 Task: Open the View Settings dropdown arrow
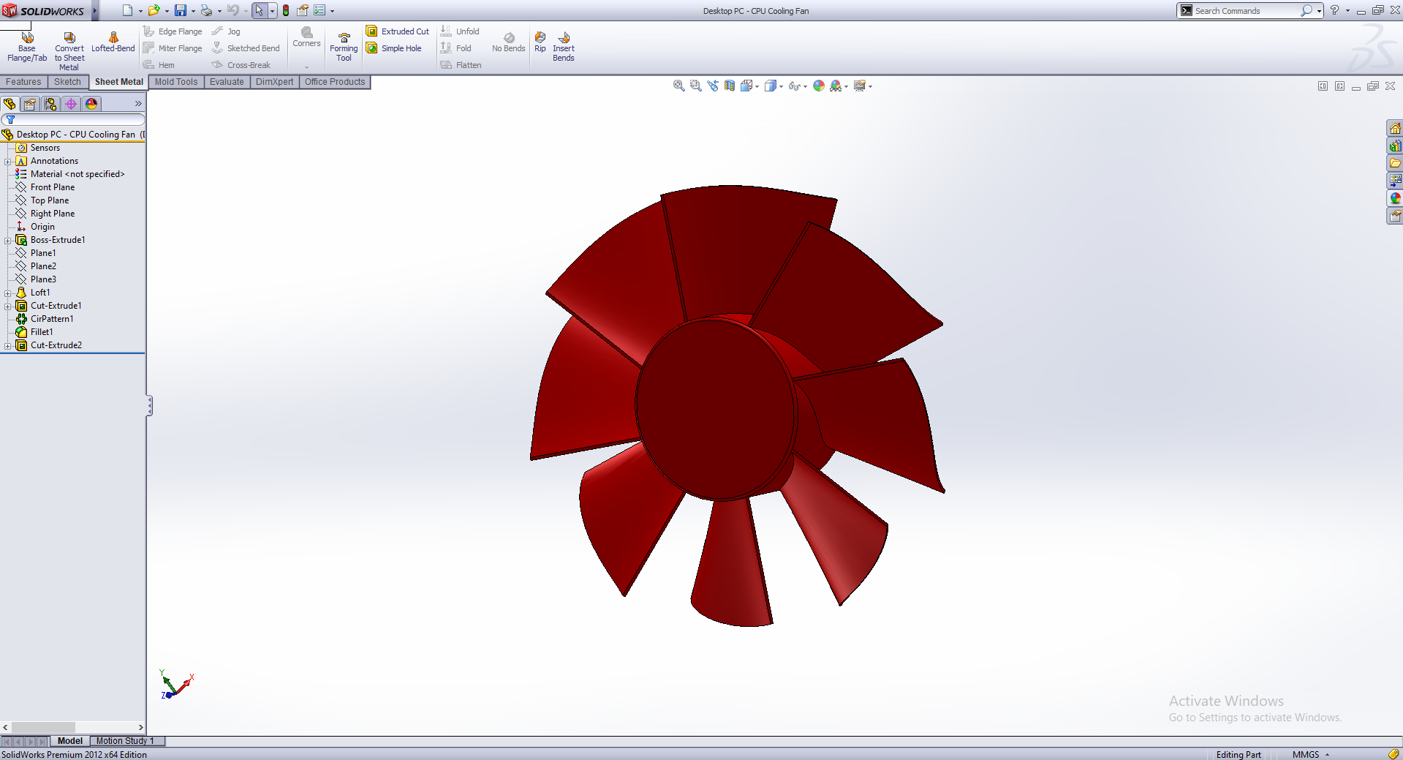(x=871, y=86)
